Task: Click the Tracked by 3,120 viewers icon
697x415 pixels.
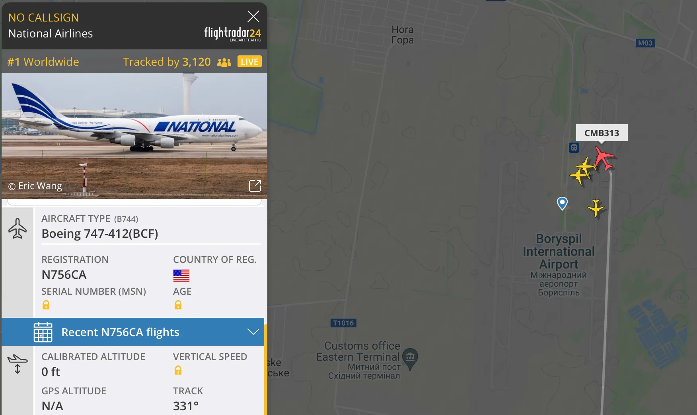Action: point(224,62)
